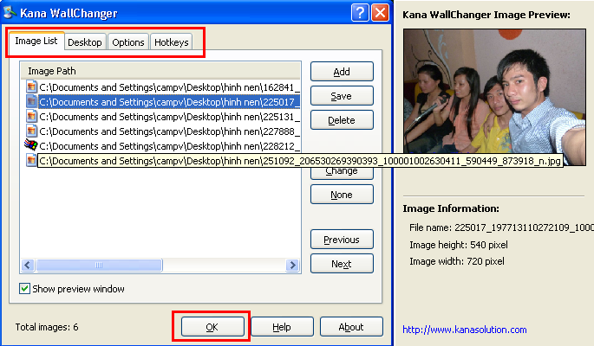
Task: Click the title bar question mark help icon
Action: [360, 13]
